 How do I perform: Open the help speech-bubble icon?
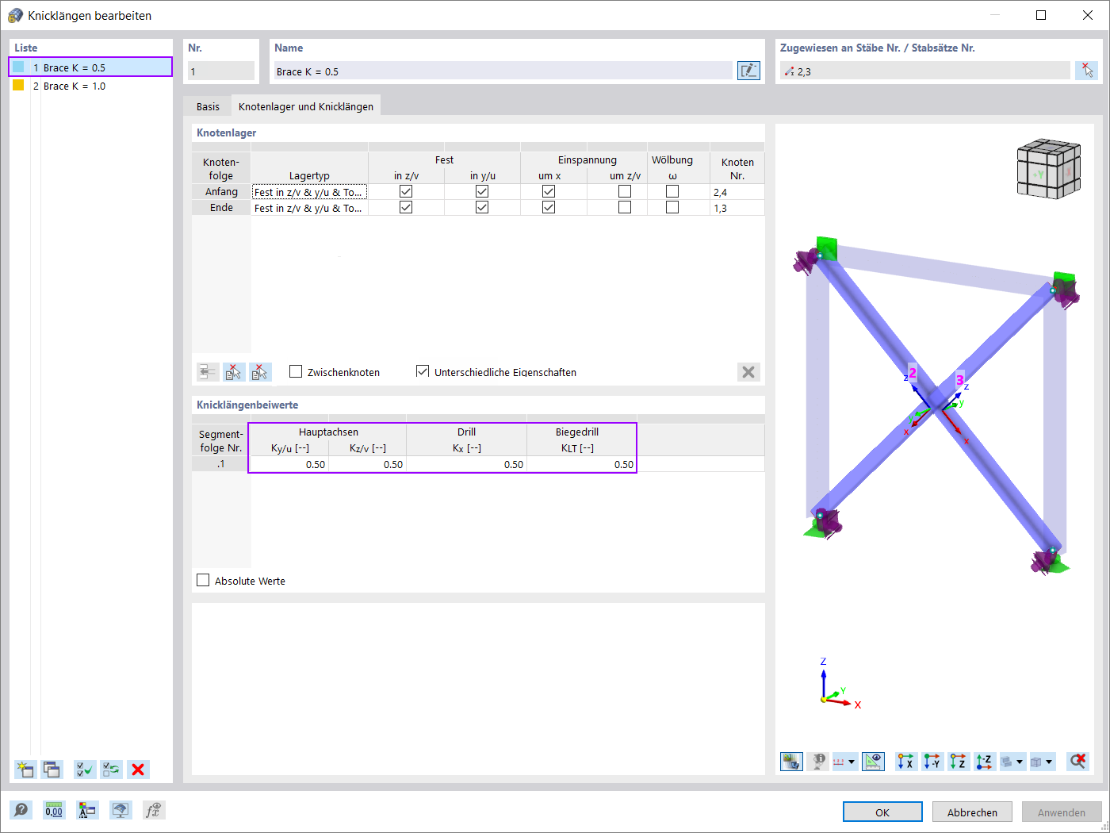[x=21, y=810]
